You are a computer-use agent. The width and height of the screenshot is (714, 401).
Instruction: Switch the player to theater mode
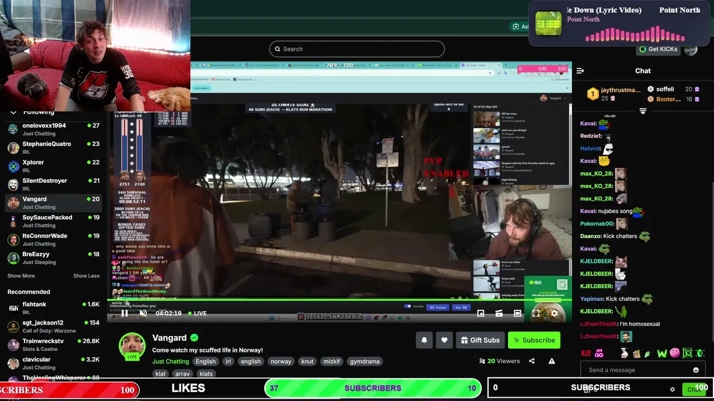click(518, 314)
